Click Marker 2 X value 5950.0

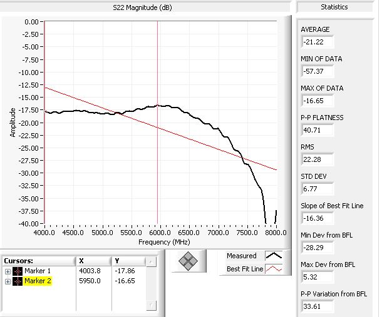click(90, 281)
